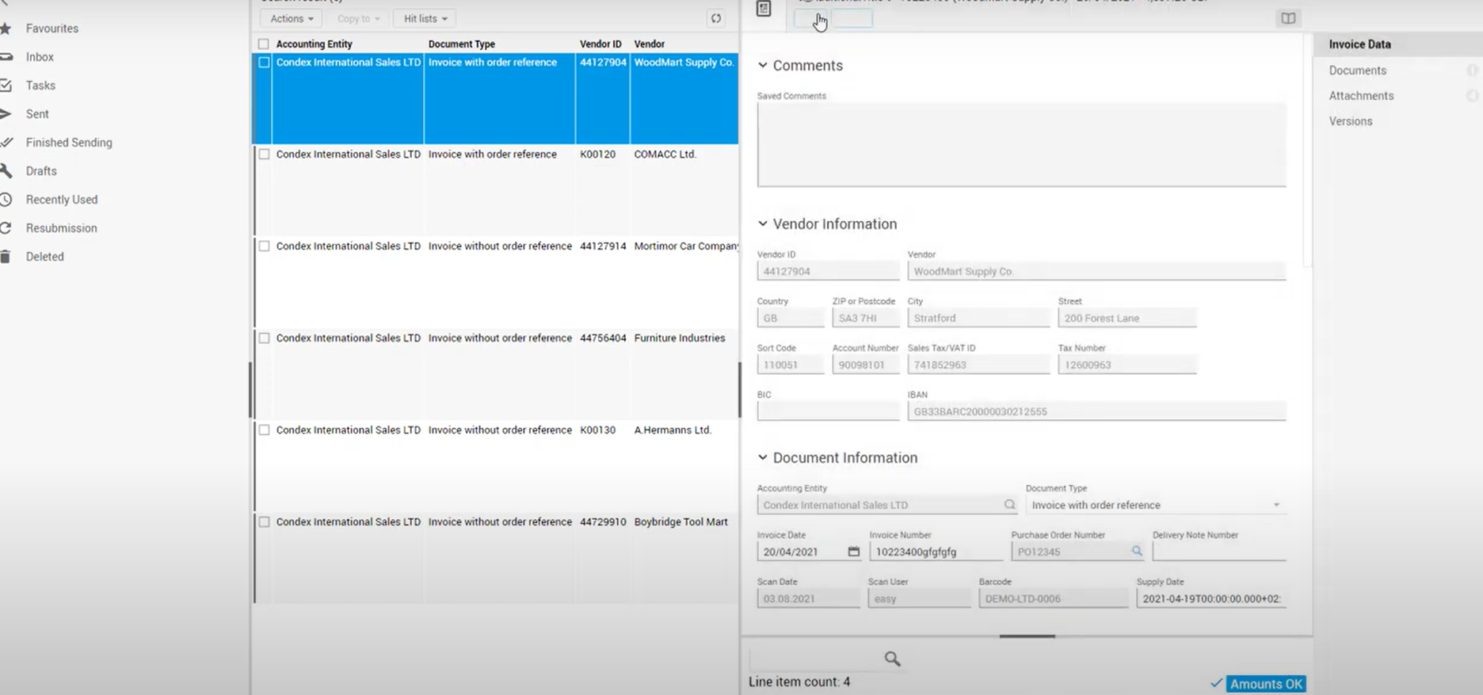Tick checkbox for WoodMart Supply Co. row
1483x695 pixels.
(264, 63)
